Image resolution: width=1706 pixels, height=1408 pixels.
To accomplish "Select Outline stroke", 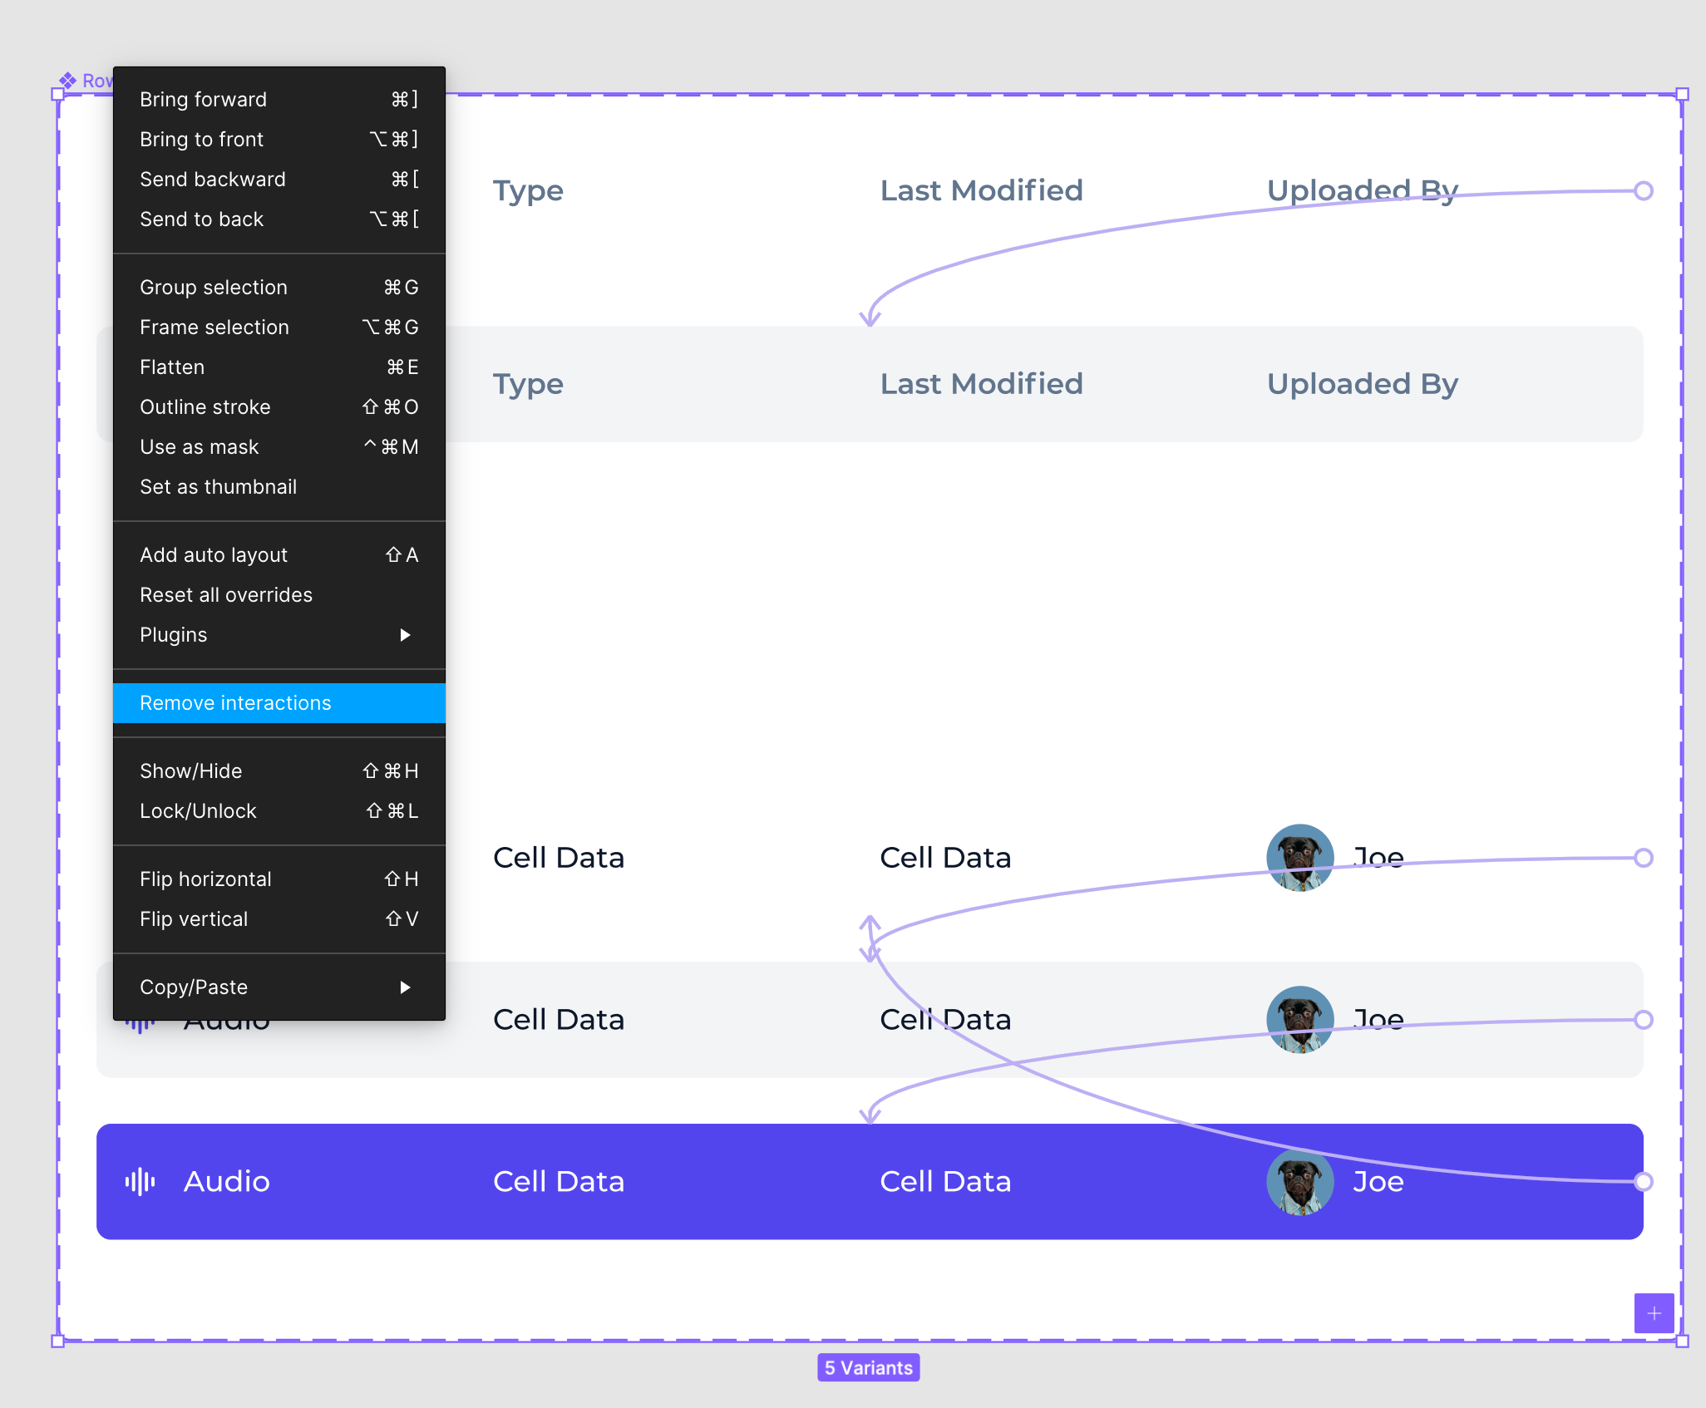I will (279, 407).
